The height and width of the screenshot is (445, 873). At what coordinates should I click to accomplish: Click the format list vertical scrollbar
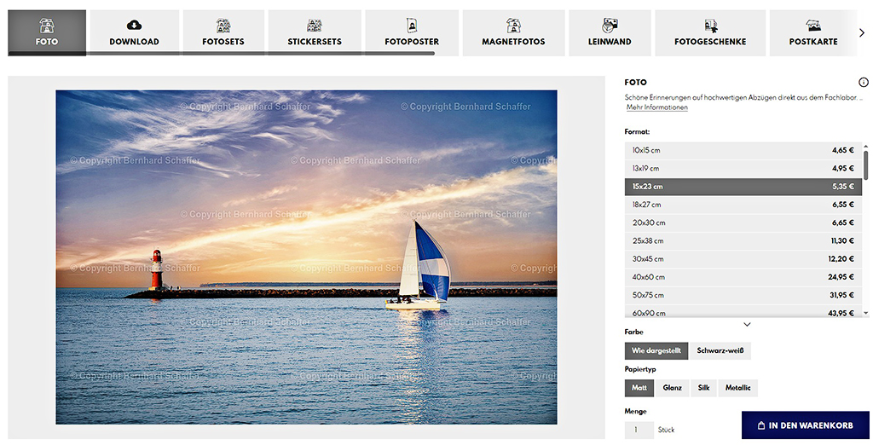pyautogui.click(x=865, y=163)
